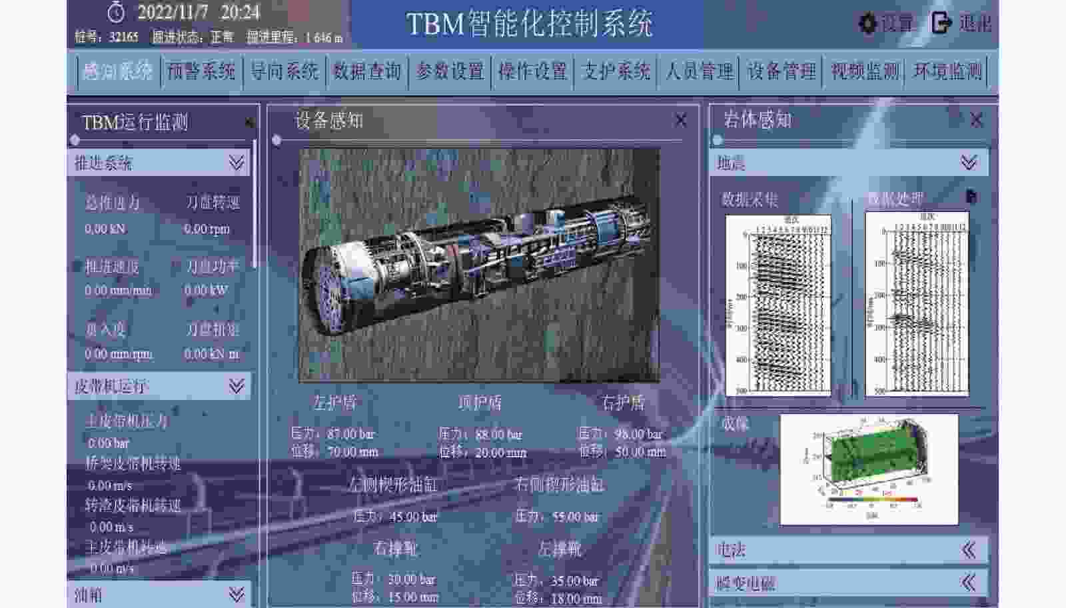Switch to the 预警系统 tab
Image resolution: width=1066 pixels, height=608 pixels.
pos(201,71)
